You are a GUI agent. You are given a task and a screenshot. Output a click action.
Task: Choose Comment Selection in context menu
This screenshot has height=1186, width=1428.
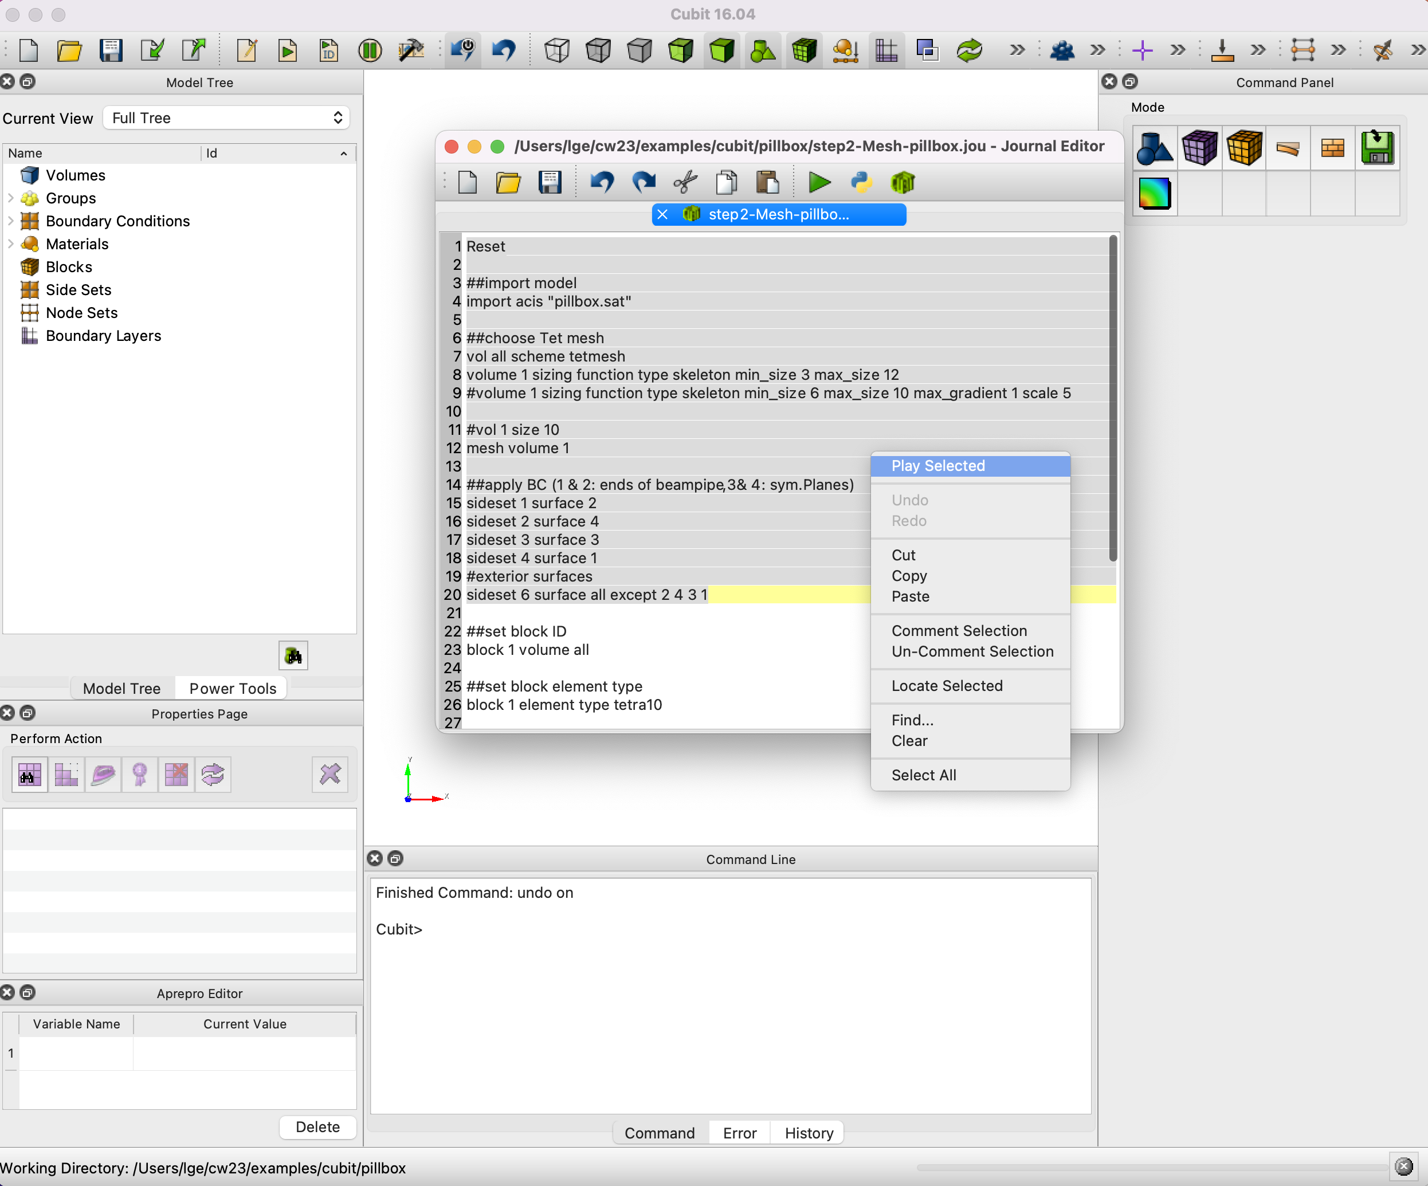pos(970,630)
